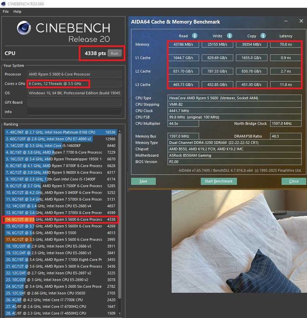This screenshot has height=318, width=307.
Task: Select ranking row AMD Ryzen 7 1700X
Action: 60,259
